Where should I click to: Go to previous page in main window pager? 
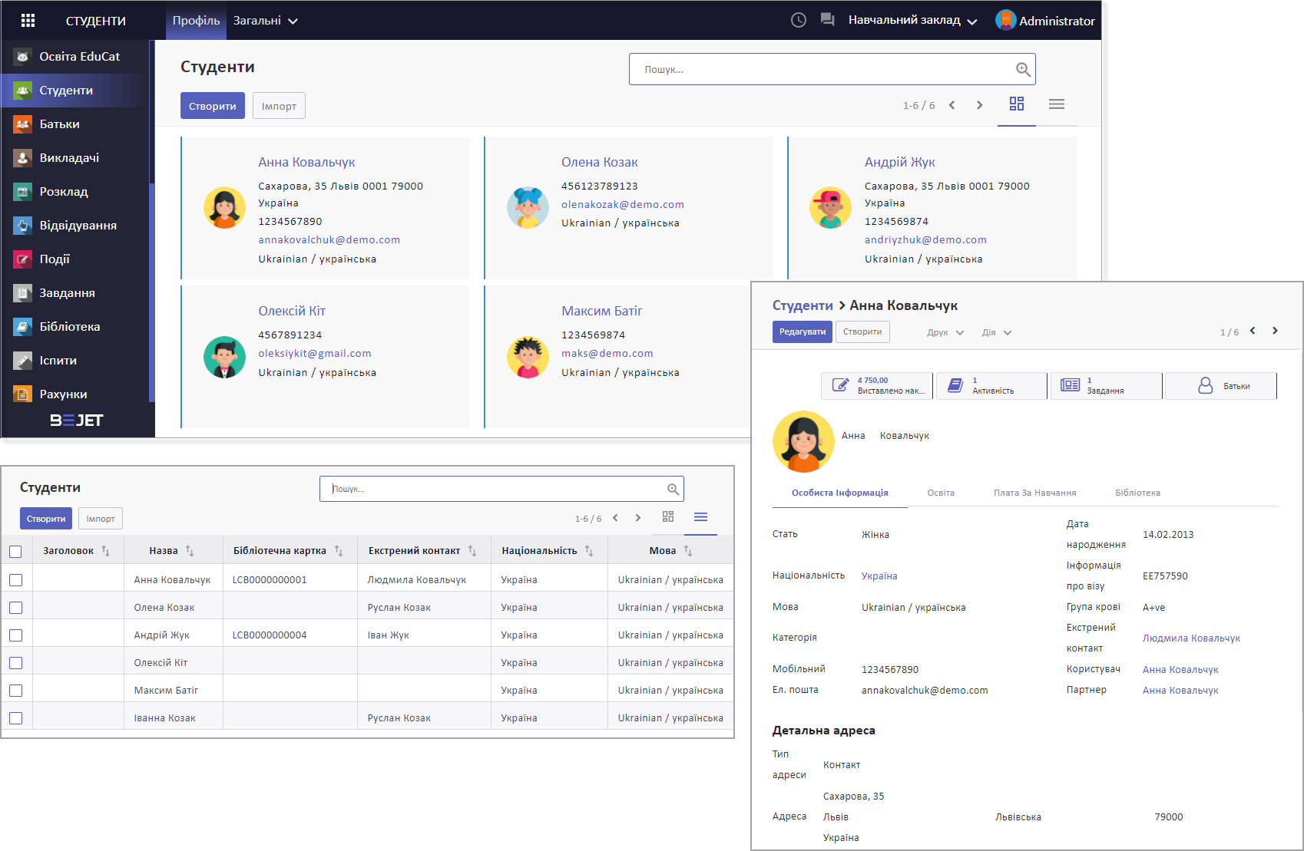point(952,105)
